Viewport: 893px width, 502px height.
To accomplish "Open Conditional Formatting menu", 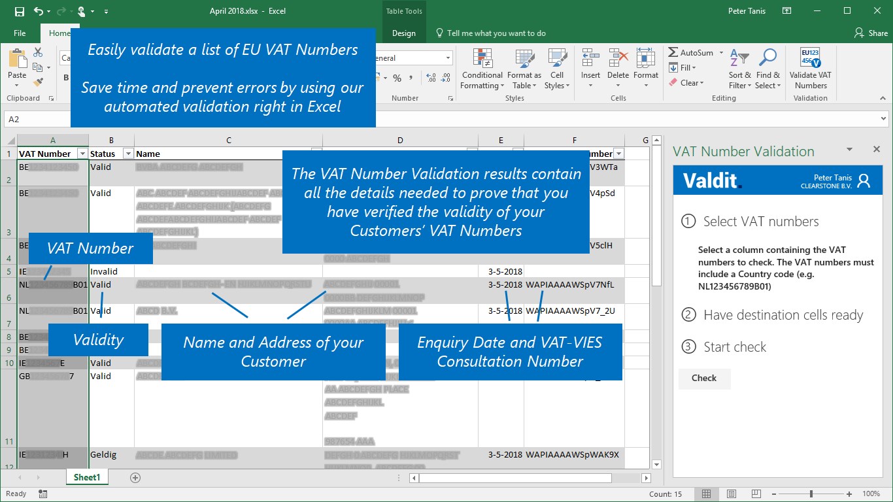I will coord(482,69).
